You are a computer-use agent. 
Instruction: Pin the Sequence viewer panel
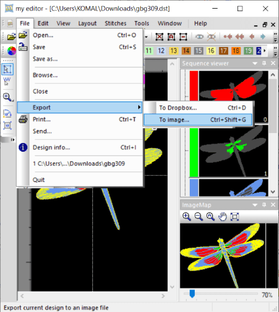coord(264,63)
